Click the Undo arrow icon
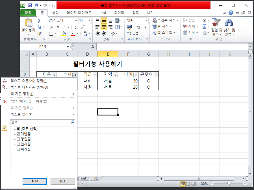The image size is (254, 190). pyautogui.click(x=36, y=5)
